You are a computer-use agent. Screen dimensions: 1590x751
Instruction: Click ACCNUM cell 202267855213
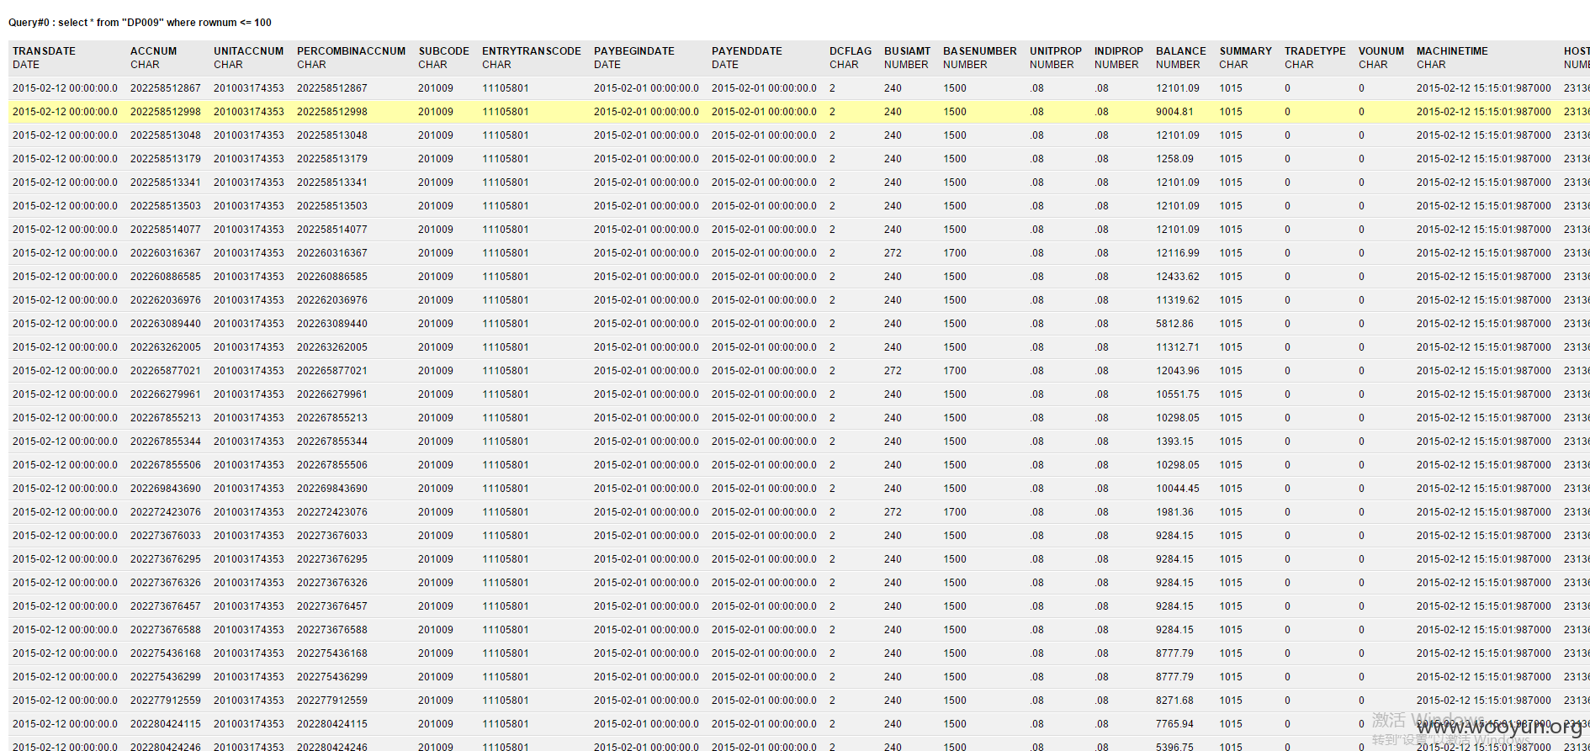165,418
